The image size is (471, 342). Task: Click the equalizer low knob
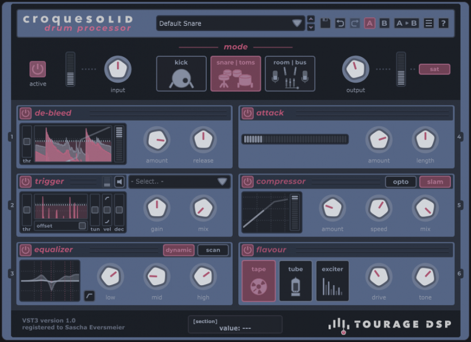tap(110, 277)
